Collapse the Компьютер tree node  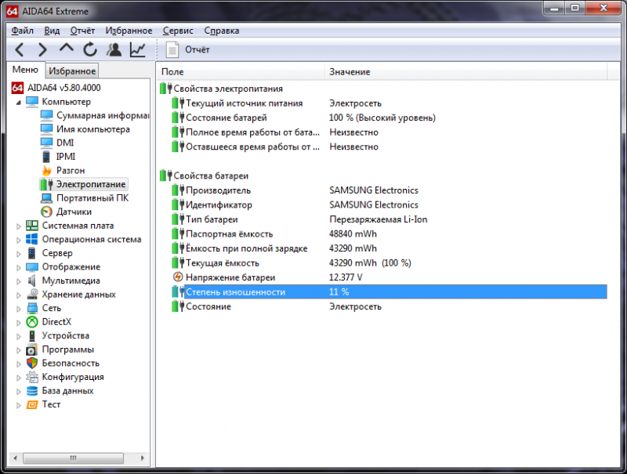(18, 102)
